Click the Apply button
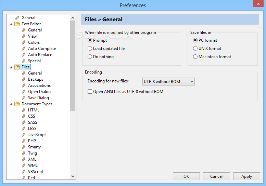The width and height of the screenshot is (266, 186). point(246,176)
